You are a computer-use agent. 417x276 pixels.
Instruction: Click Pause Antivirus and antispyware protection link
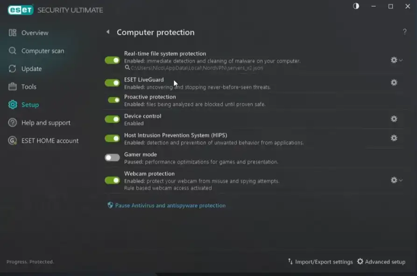point(170,205)
